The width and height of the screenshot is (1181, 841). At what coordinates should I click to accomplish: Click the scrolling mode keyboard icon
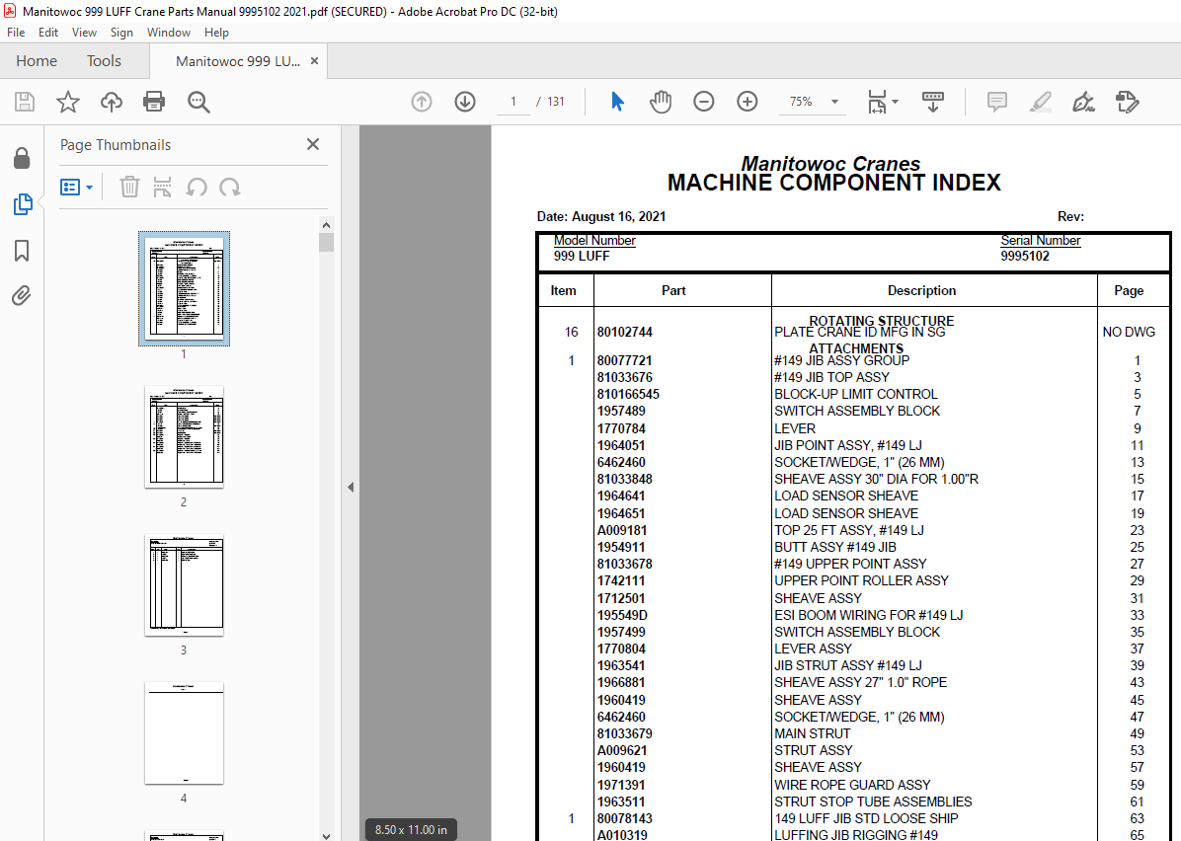[x=933, y=102]
